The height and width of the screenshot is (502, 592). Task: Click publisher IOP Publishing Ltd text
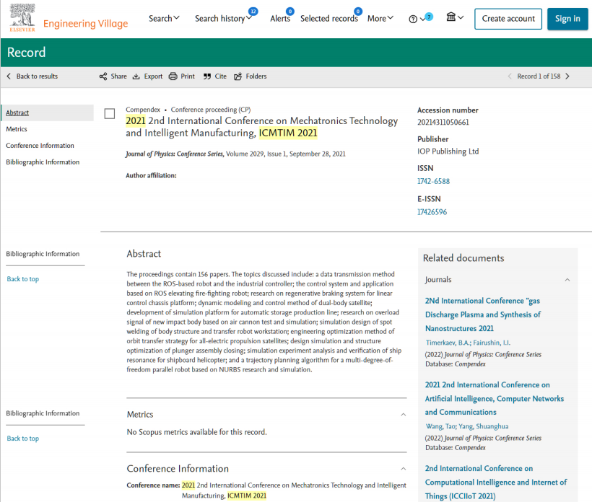pyautogui.click(x=448, y=151)
